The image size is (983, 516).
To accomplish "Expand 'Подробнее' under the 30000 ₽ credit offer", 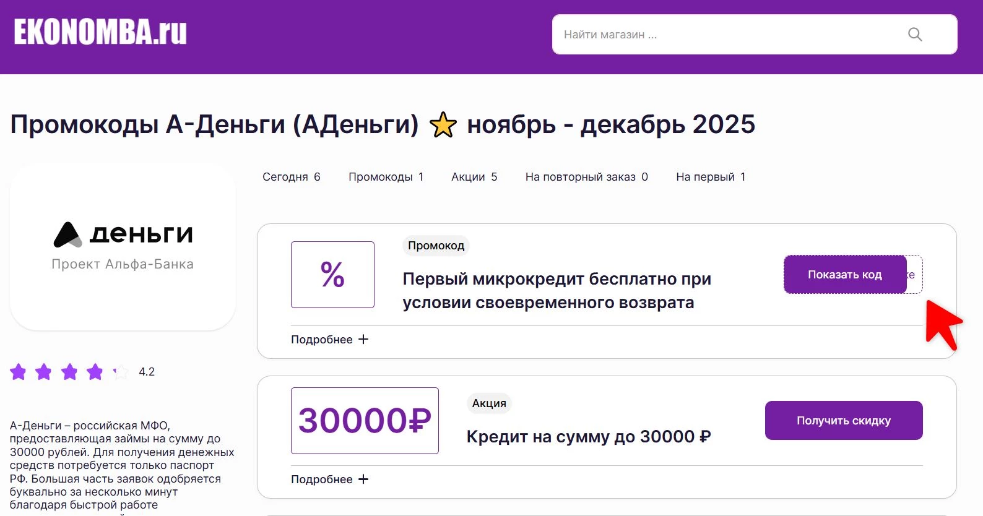I will click(329, 479).
